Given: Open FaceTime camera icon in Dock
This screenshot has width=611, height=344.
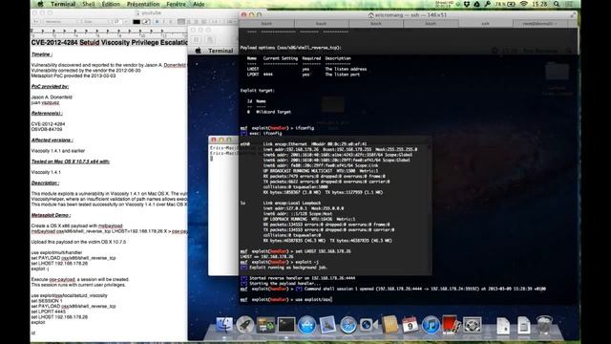Looking at the screenshot, I should click(369, 325).
